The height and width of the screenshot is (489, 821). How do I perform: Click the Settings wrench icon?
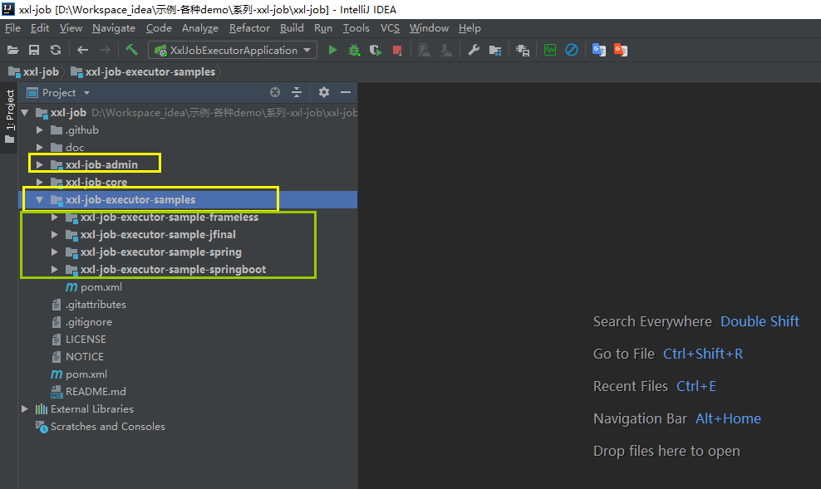pos(474,50)
